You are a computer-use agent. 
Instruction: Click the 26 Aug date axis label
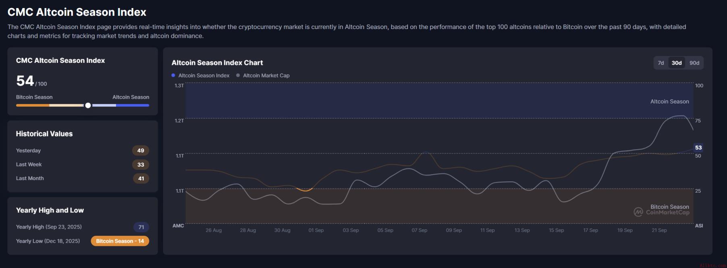tap(214, 230)
